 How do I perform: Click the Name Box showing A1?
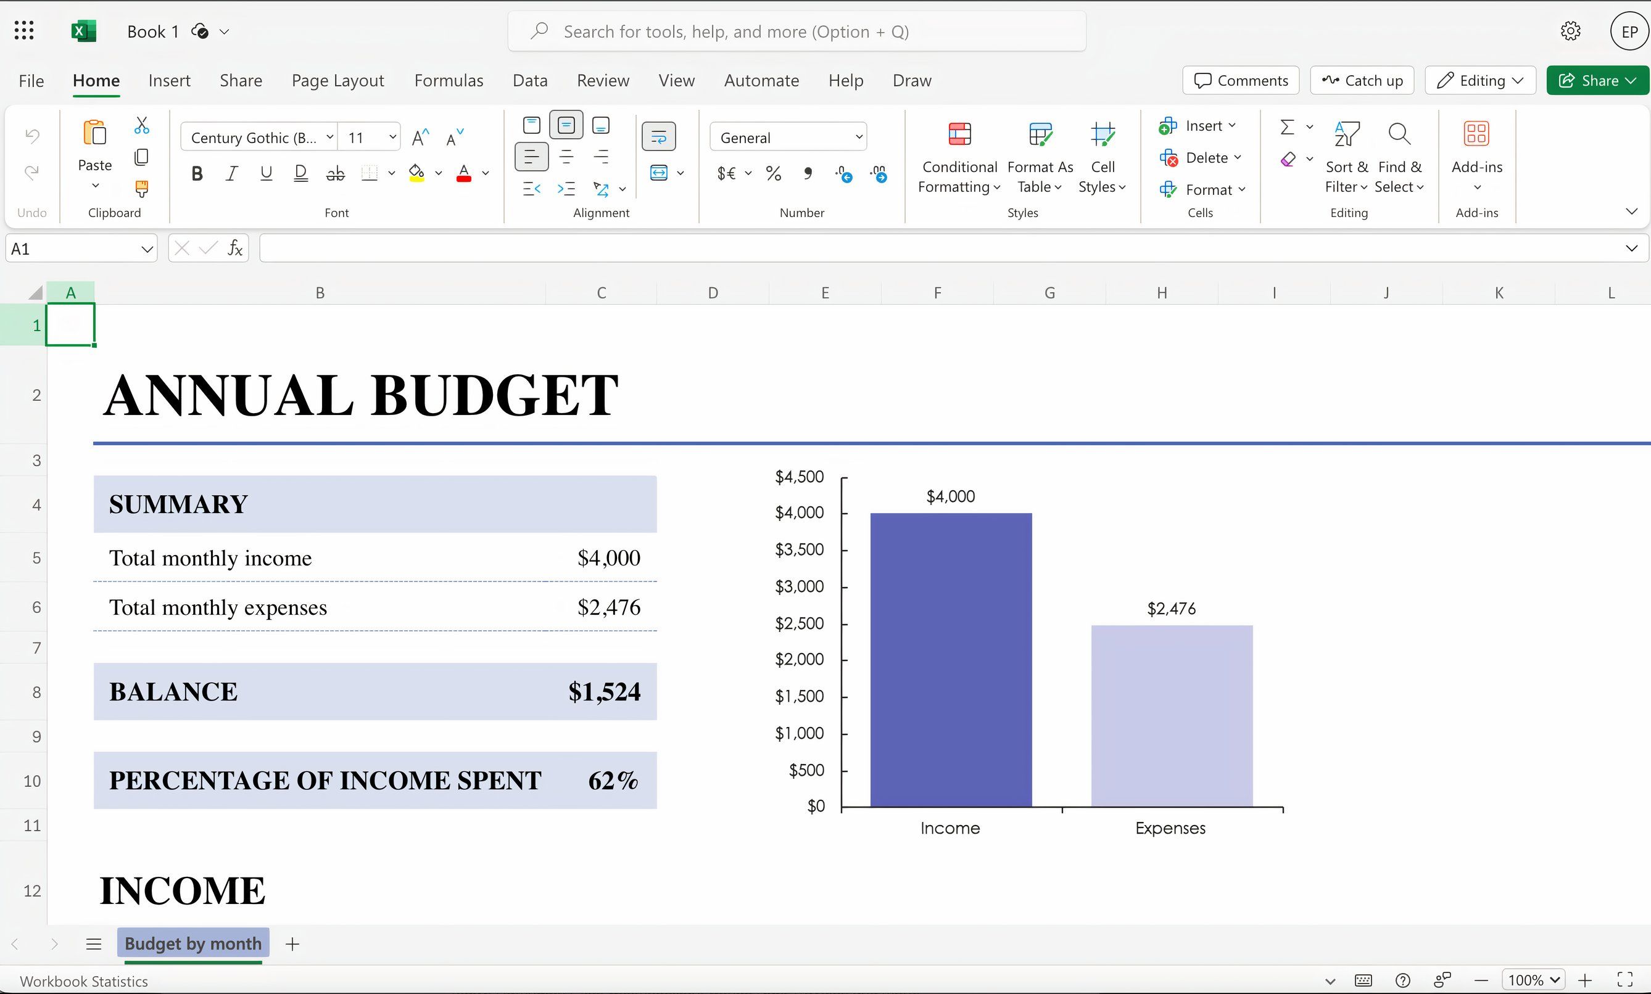[81, 248]
